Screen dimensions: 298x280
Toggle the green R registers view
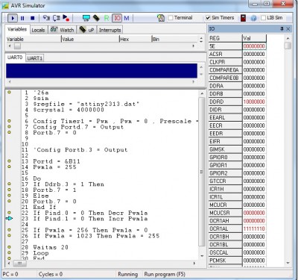click(107, 18)
